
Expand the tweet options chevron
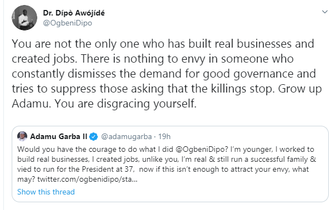[325, 12]
